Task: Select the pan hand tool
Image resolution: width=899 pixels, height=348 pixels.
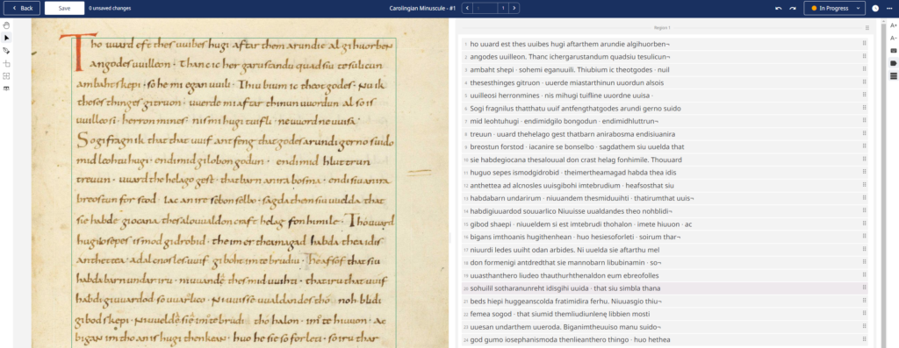Action: (x=6, y=25)
